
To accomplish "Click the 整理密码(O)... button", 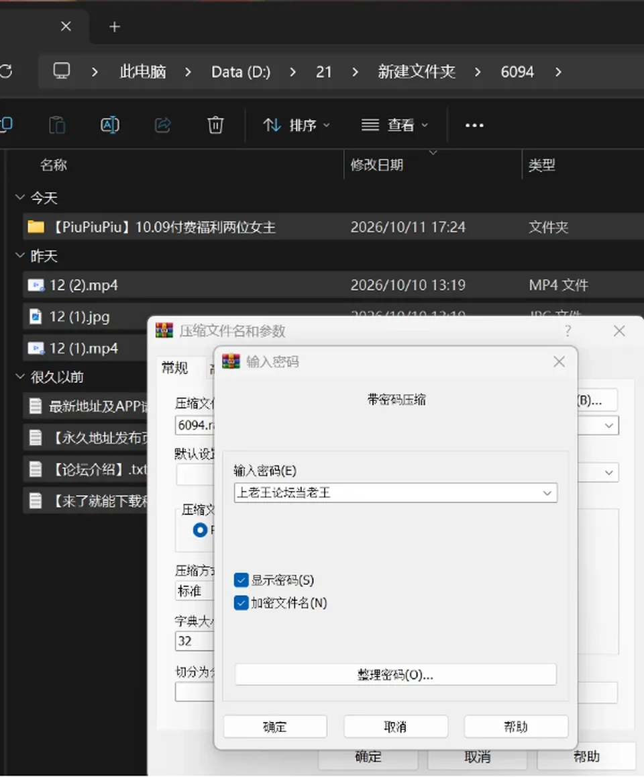I will click(x=396, y=675).
